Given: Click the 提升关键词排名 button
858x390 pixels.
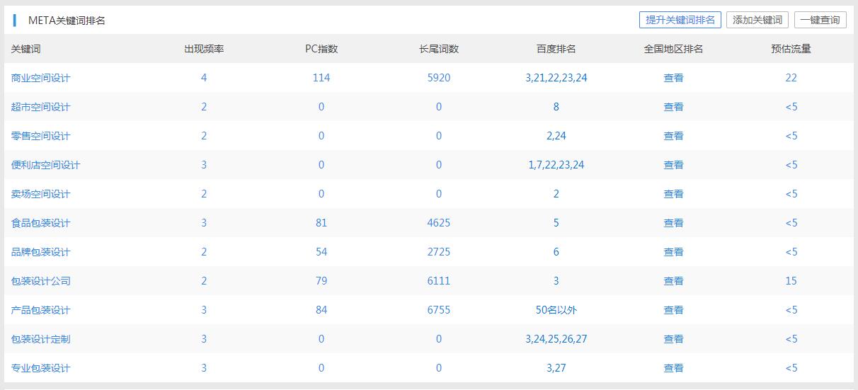Looking at the screenshot, I should 680,20.
